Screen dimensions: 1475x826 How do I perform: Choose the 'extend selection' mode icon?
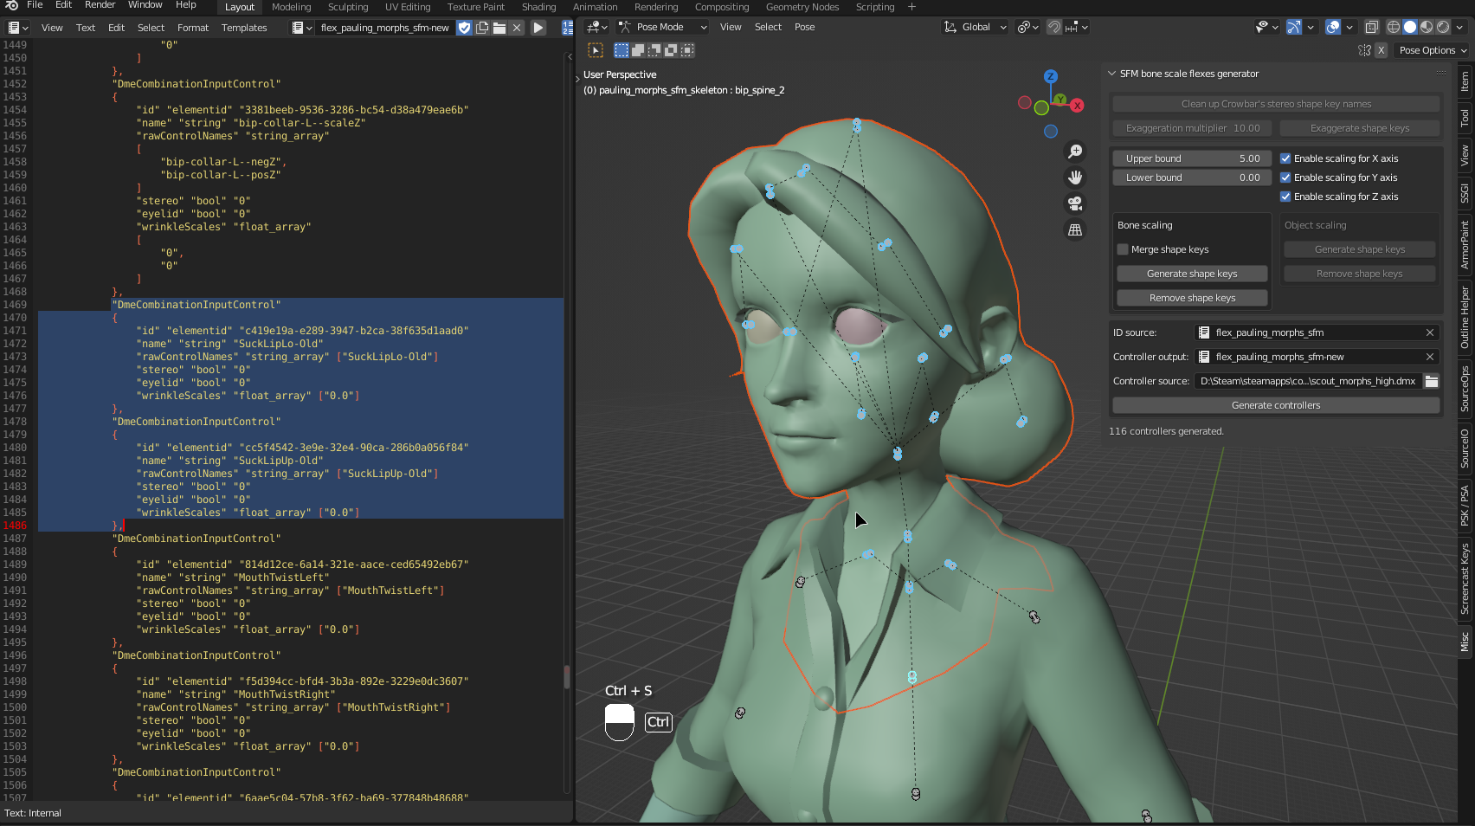(638, 50)
